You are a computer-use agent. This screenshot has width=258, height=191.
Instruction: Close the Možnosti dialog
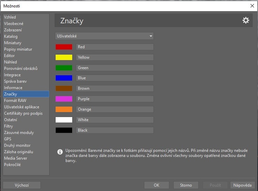pos(252,6)
